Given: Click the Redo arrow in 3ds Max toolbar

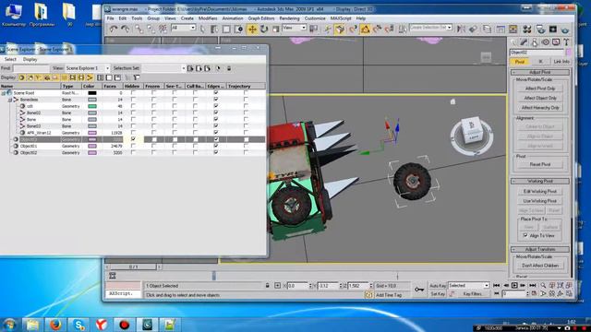Looking at the screenshot, I should point(126,29).
